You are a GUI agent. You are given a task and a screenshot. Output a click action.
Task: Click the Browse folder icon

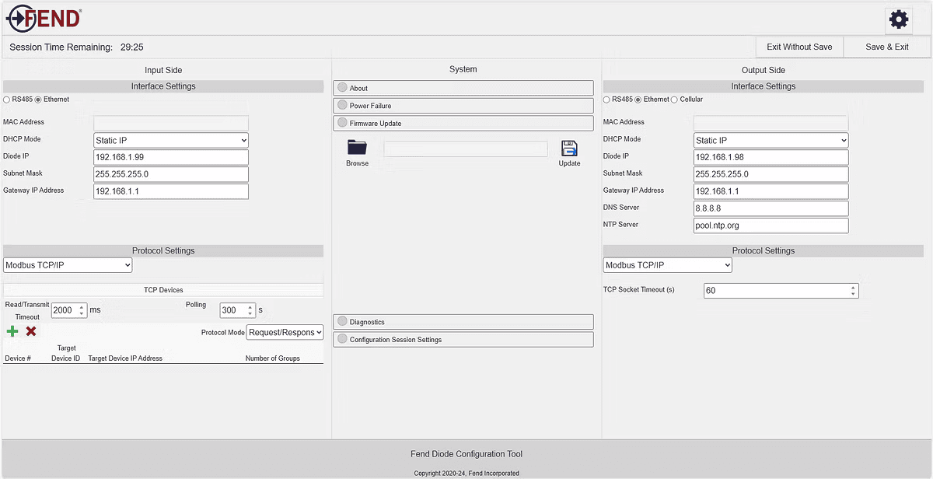[x=357, y=148]
